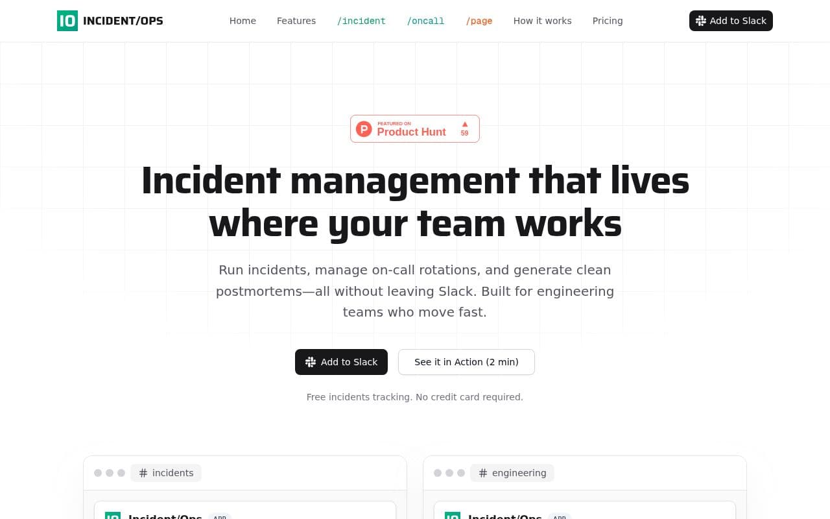Image resolution: width=830 pixels, height=519 pixels.
Task: Go to the Features nav item
Action: coord(296,21)
